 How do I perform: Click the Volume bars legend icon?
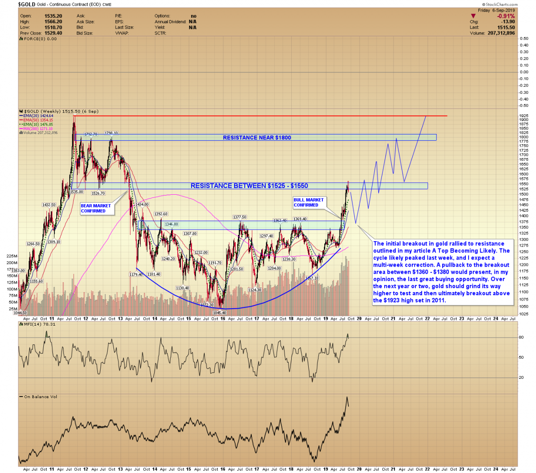pos(21,133)
